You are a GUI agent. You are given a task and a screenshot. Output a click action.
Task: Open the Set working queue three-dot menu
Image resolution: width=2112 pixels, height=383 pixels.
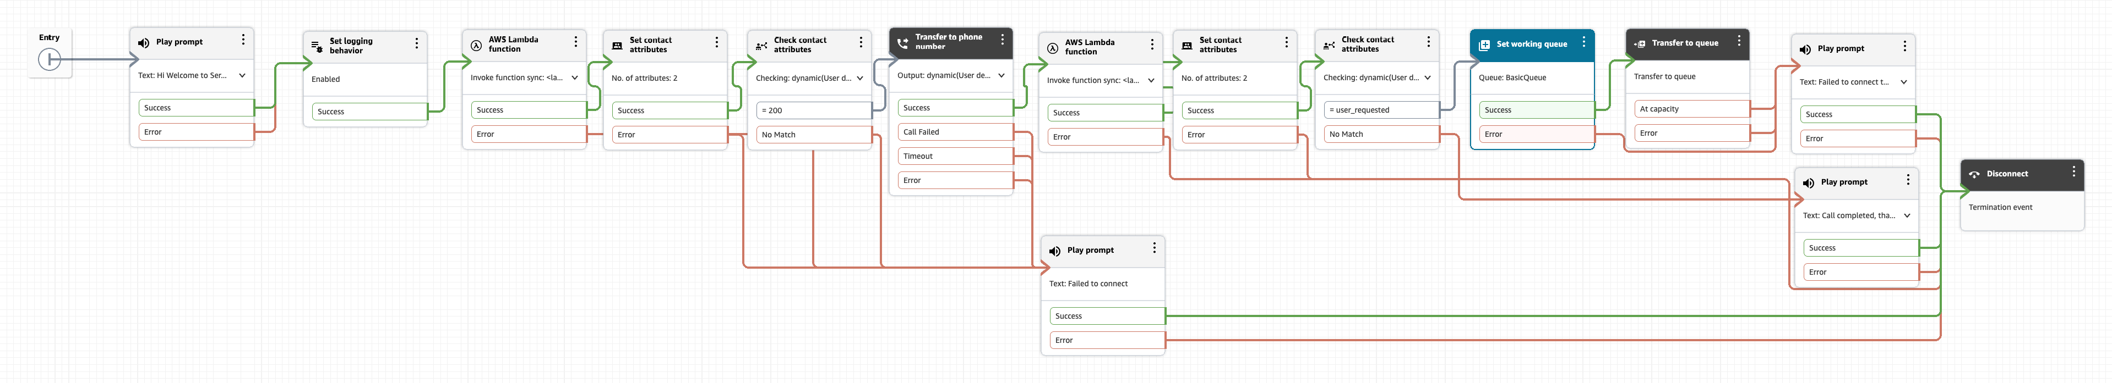tap(1584, 42)
